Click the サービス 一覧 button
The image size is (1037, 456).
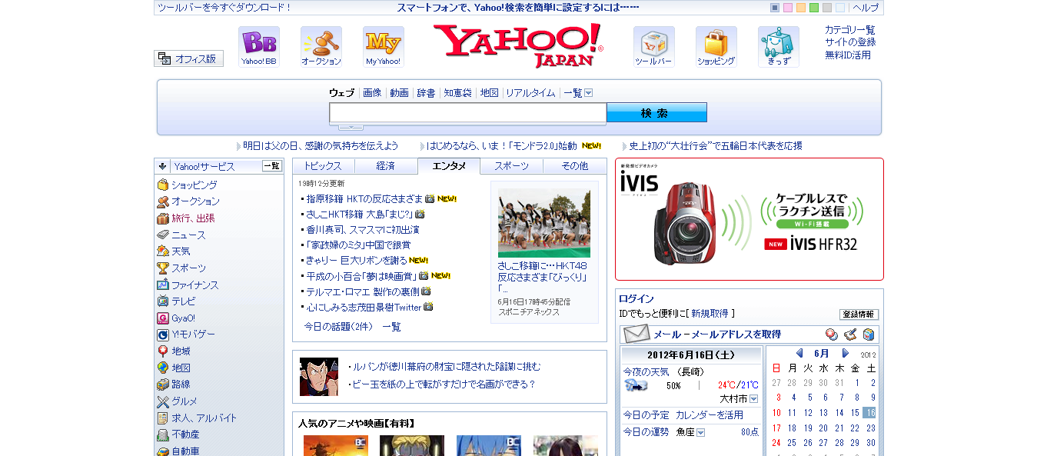[x=272, y=166]
